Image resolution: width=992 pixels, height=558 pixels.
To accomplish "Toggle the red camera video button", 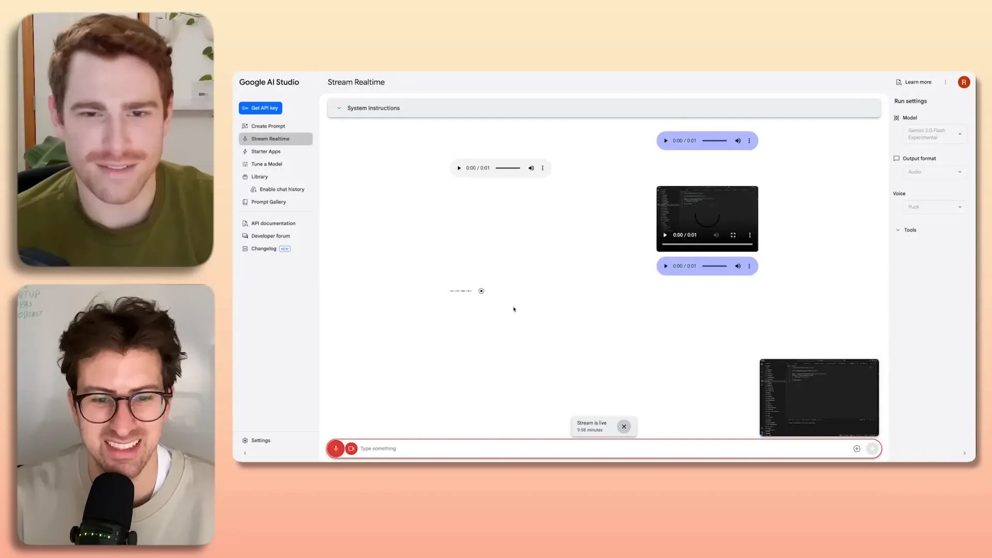I will [351, 448].
